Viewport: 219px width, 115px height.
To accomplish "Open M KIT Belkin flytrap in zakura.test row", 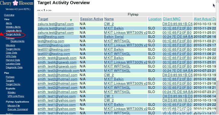I will pyautogui.click(x=114, y=28).
